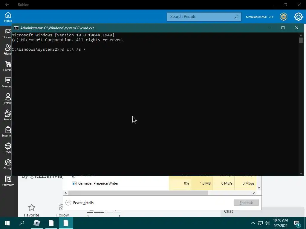Favorite the game with star icon
The image size is (306, 229).
pos(32,208)
